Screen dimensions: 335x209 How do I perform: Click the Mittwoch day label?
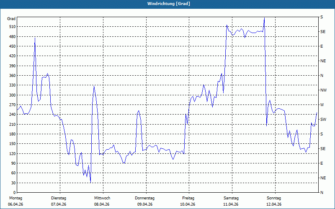[102, 198]
